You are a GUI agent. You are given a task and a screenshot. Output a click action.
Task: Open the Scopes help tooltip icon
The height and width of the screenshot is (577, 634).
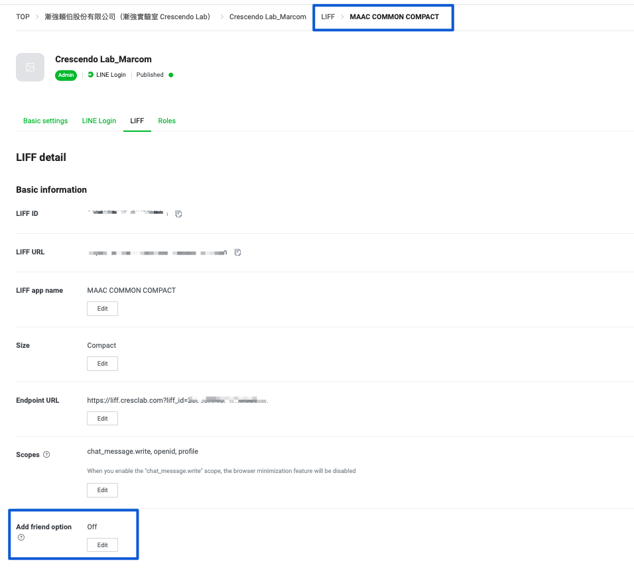click(x=46, y=455)
